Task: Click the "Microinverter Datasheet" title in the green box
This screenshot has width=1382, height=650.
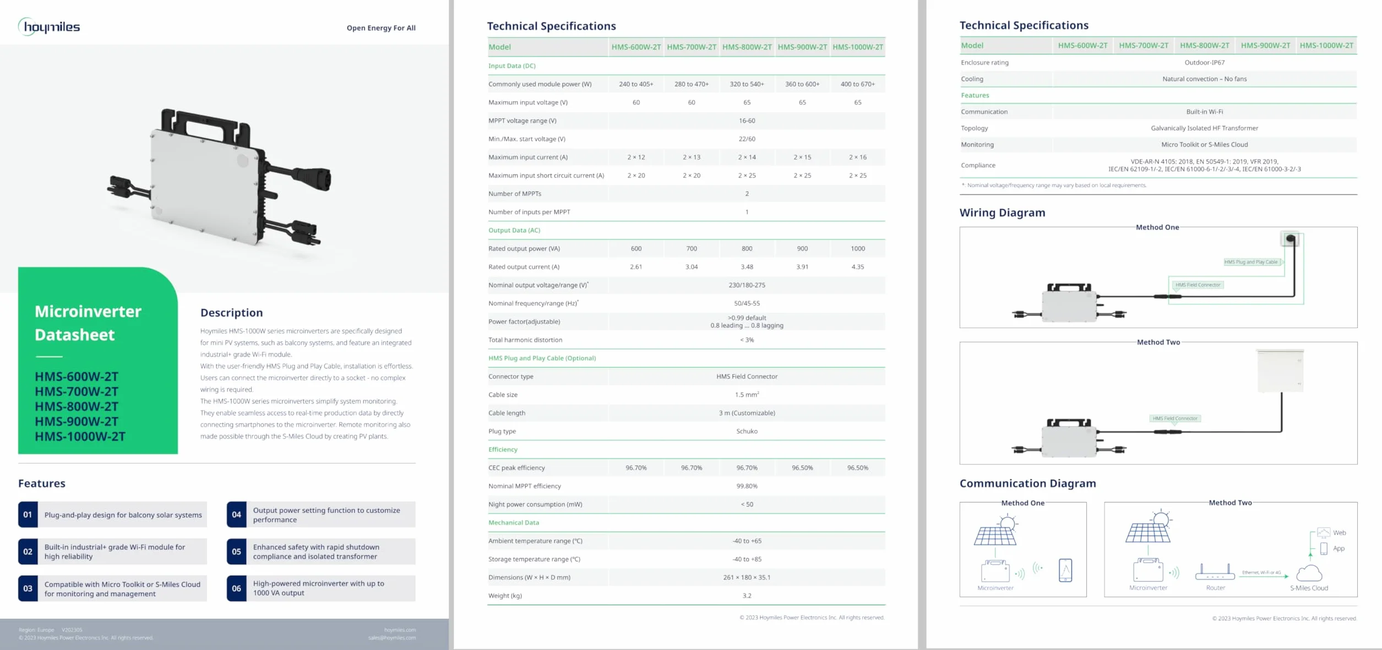Action: tap(88, 323)
